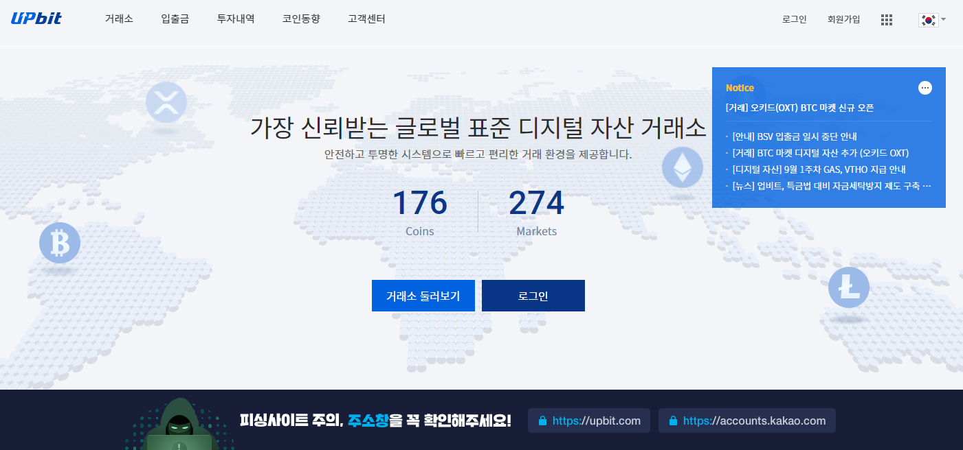
Task: Open news 업비트, 특금법 대비 자금세탁방지
Action: coord(832,186)
